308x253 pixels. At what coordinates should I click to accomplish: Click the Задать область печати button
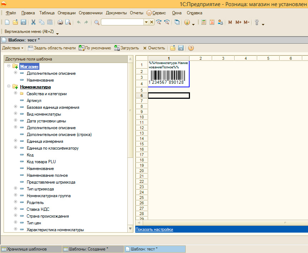click(52, 48)
